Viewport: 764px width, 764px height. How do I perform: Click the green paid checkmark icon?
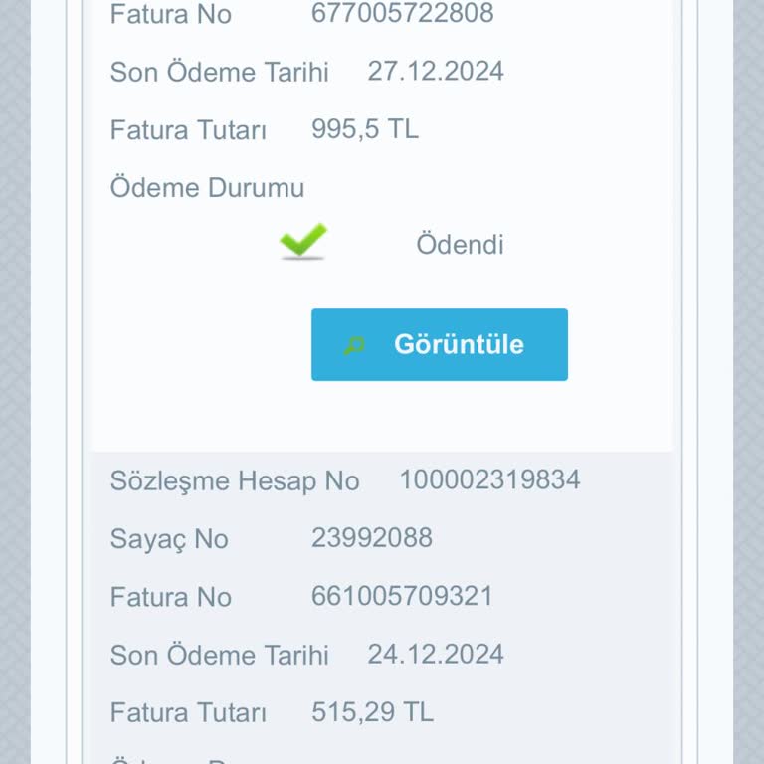tap(303, 241)
